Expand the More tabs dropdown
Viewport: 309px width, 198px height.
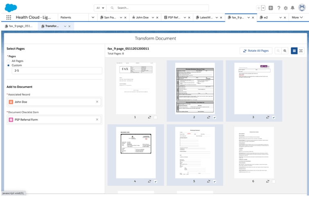pos(297,18)
